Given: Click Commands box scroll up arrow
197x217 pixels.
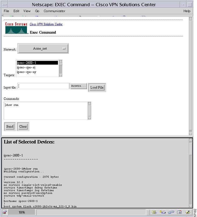Looking at the screenshot, I should pyautogui.click(x=89, y=103).
